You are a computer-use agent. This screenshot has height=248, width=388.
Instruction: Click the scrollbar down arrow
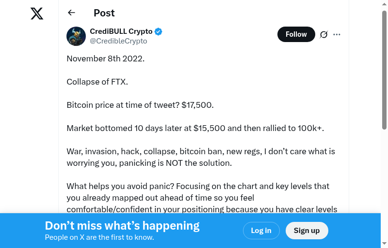[384, 243]
